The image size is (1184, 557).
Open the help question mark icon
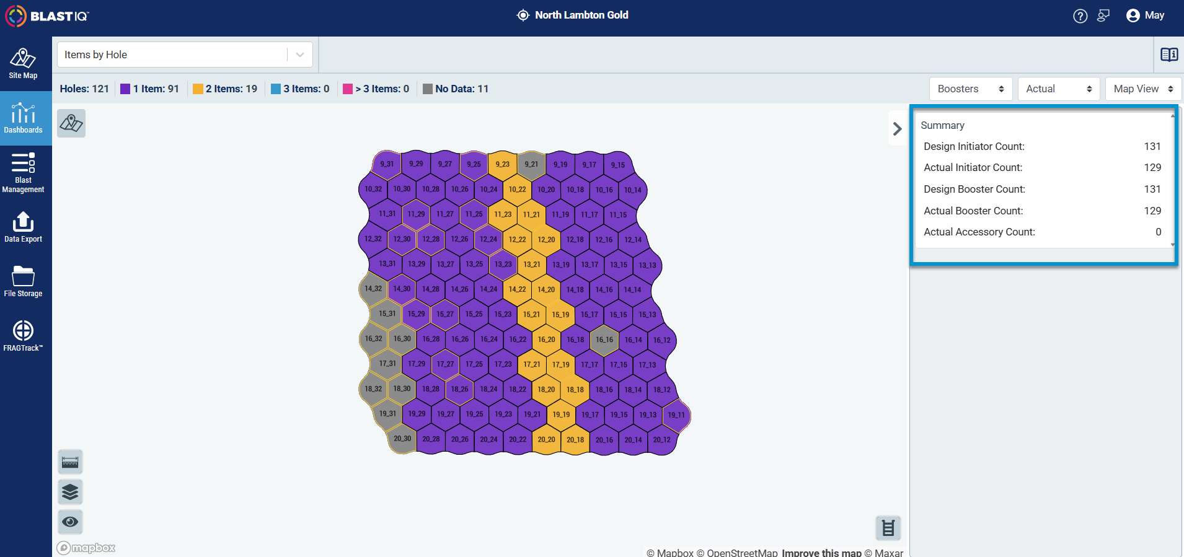click(1080, 16)
